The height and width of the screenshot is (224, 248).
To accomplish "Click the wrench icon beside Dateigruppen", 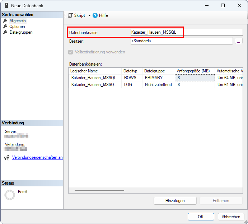I will coord(5,32).
